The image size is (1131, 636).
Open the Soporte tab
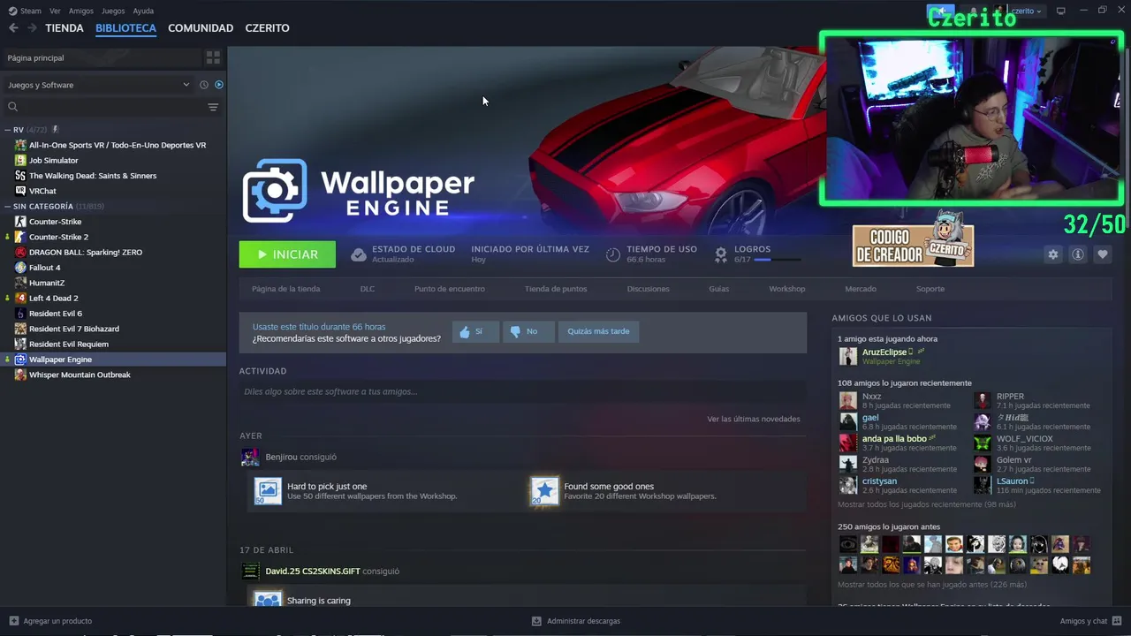930,289
